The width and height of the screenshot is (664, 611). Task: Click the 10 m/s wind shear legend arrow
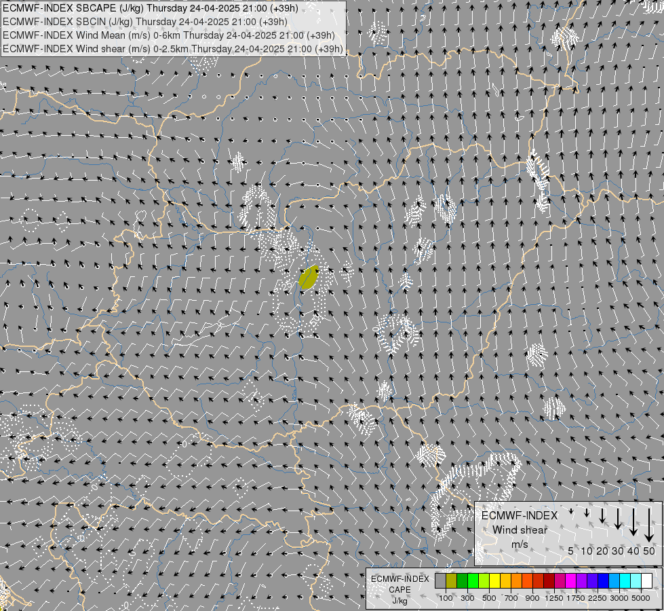pyautogui.click(x=587, y=513)
